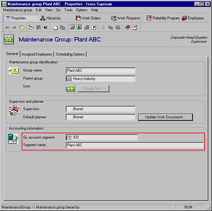Screen dimensions: 212x211
Task: Go to the Hierarchy view
Action: click(x=50, y=18)
